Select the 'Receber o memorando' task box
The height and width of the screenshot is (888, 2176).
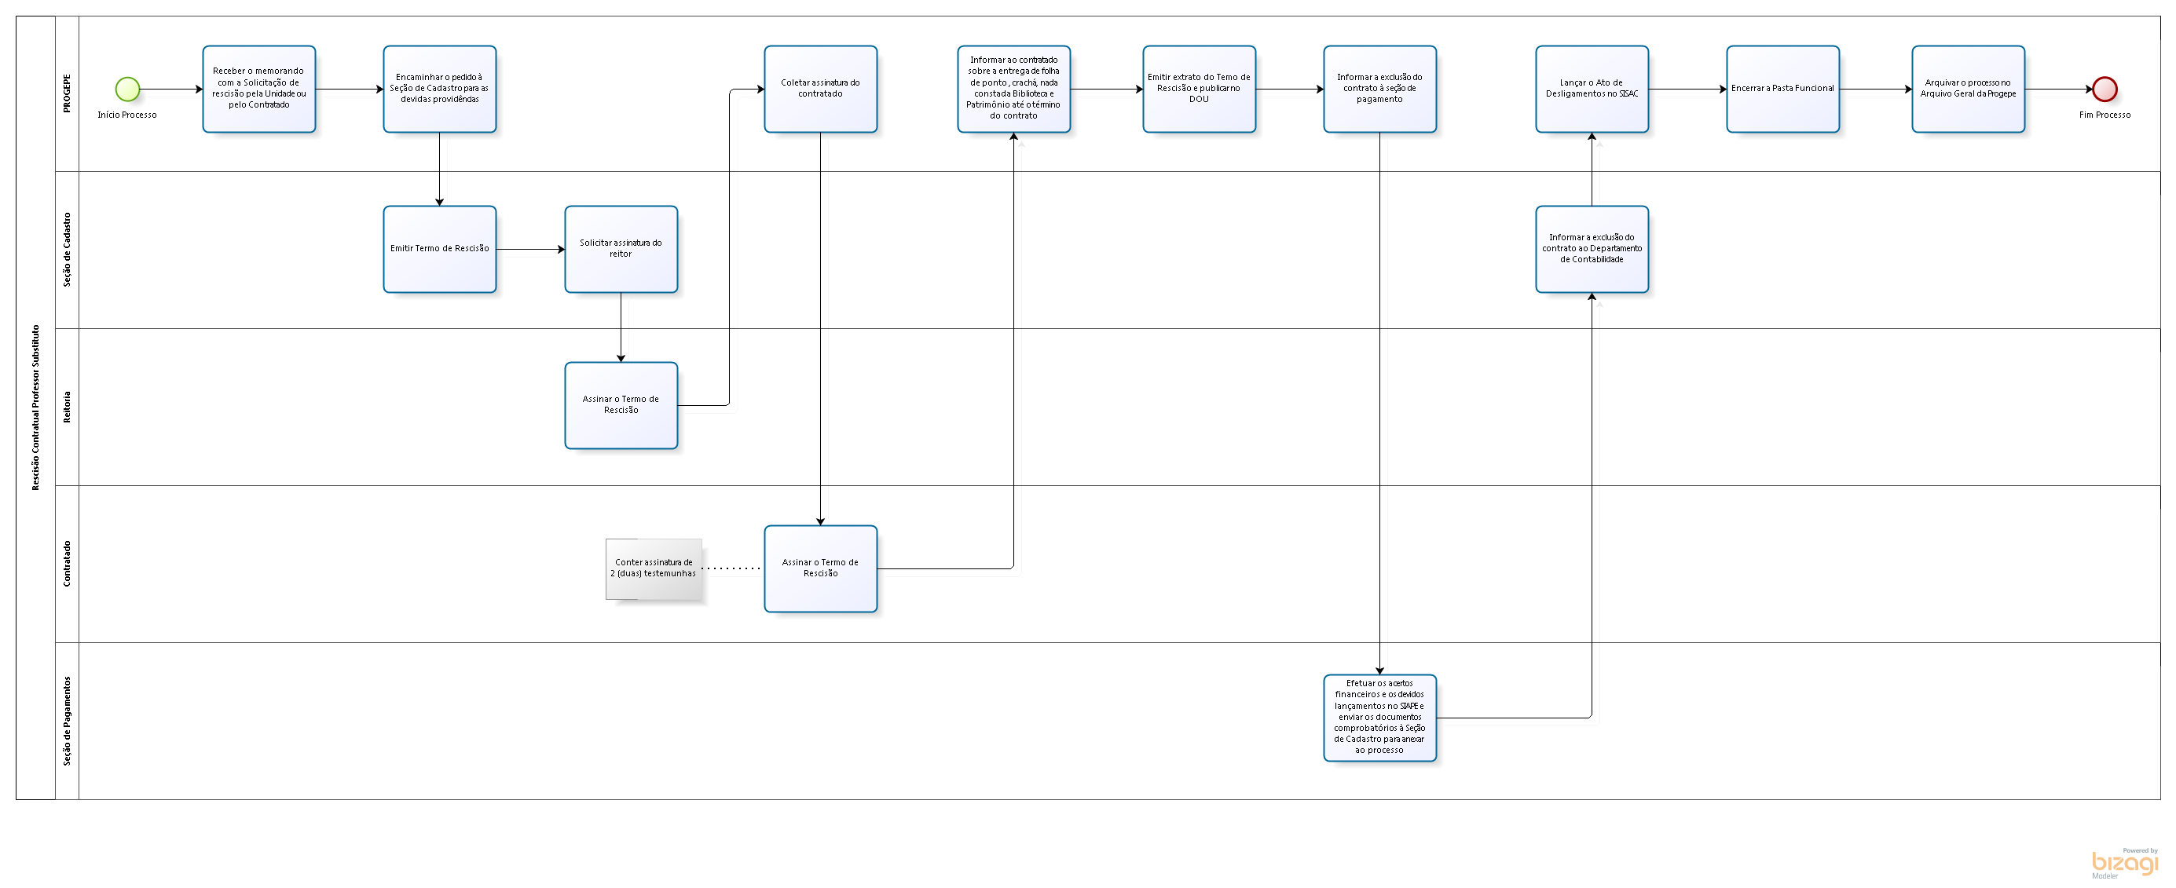point(258,89)
